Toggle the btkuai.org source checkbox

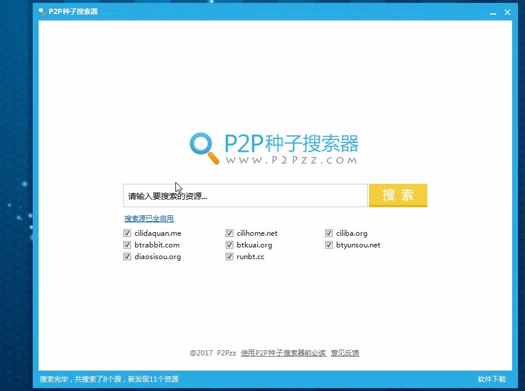[x=229, y=245]
